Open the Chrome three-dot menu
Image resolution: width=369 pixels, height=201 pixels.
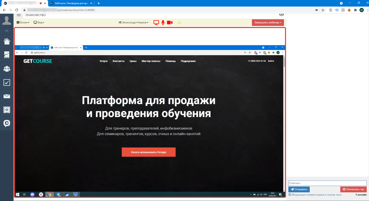[x=367, y=10]
